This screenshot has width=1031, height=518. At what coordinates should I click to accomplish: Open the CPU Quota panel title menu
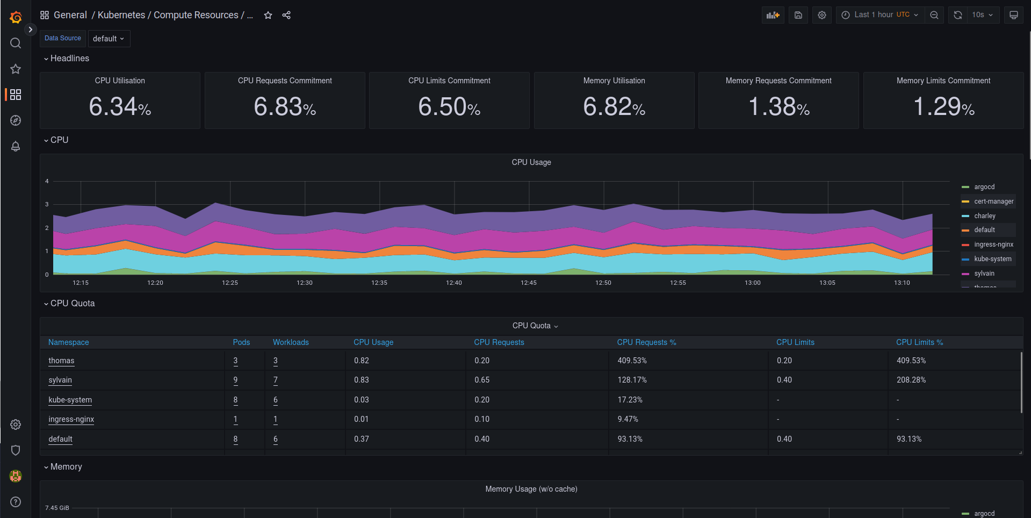(535, 326)
